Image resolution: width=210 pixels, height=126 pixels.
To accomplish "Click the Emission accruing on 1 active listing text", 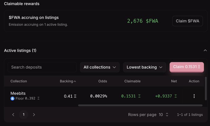I will click(x=38, y=25).
